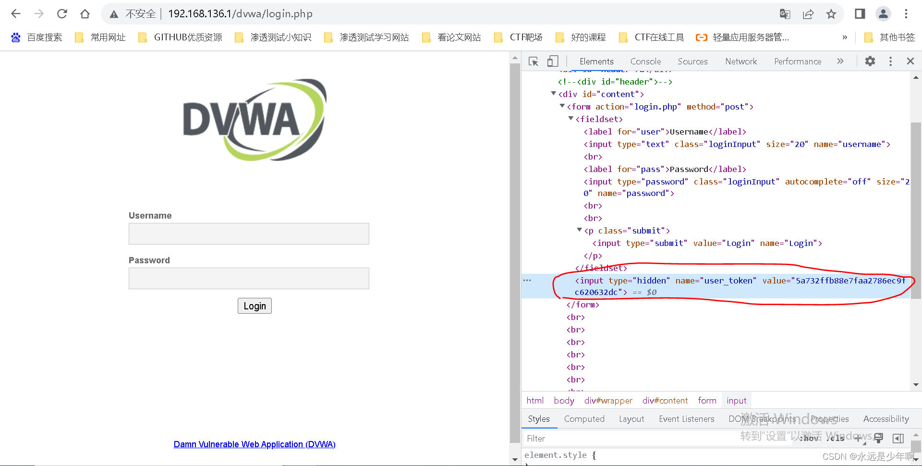Click the DVWA logo image
The image size is (922, 466).
255,120
